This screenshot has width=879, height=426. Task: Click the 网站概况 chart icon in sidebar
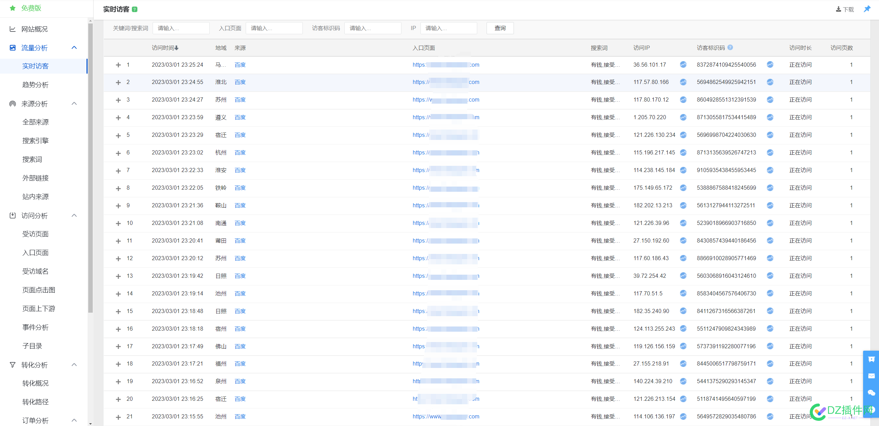click(12, 29)
